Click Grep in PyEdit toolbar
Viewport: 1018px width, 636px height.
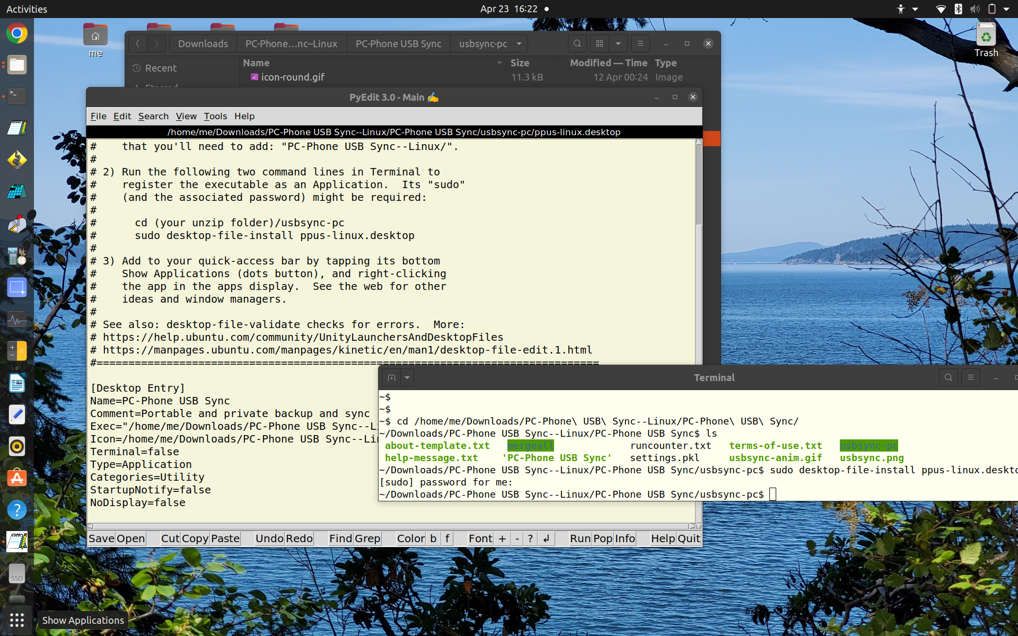click(367, 538)
